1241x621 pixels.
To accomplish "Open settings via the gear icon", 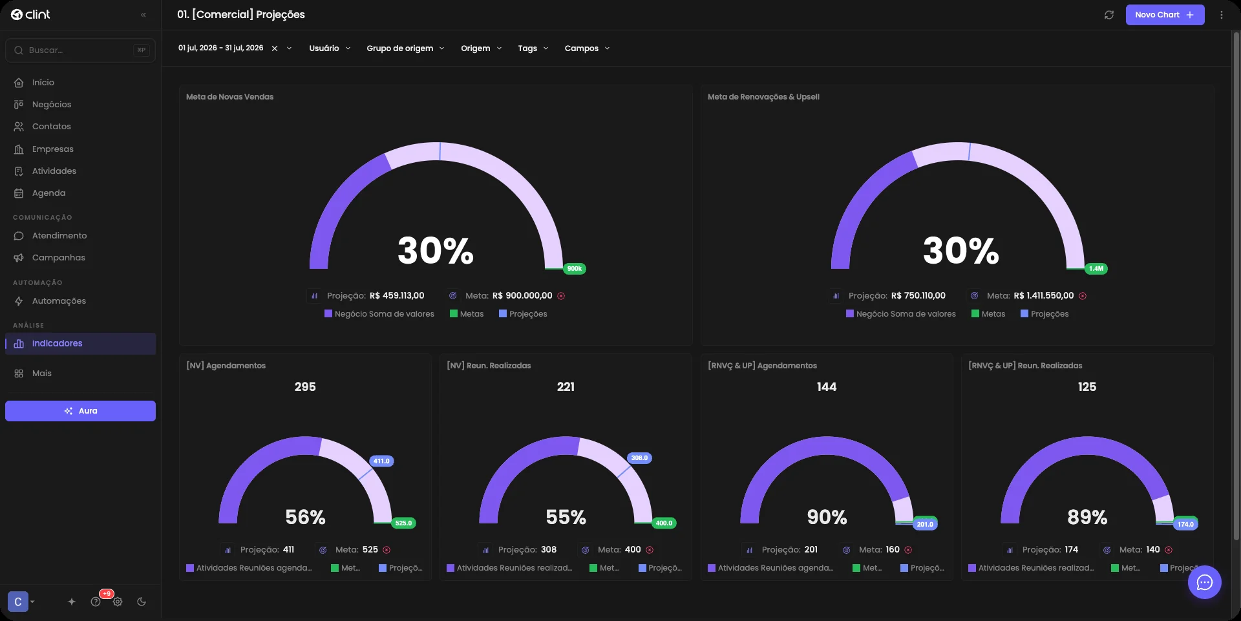I will 118,602.
